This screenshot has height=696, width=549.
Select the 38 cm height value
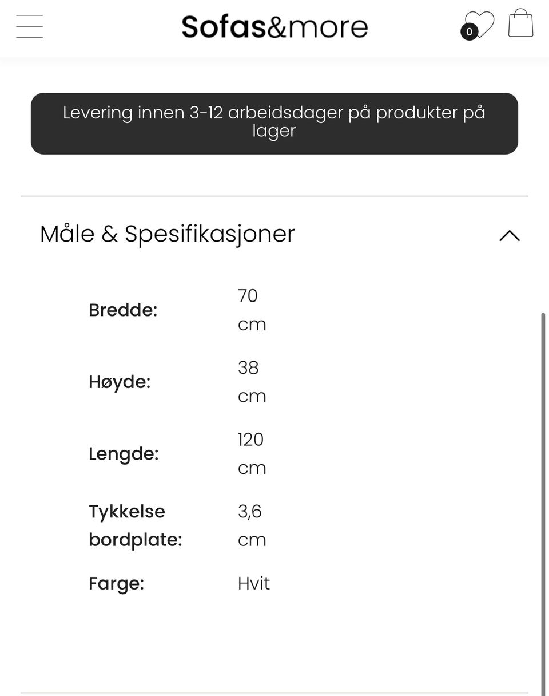[252, 382]
